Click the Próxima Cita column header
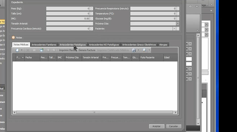 73,58
